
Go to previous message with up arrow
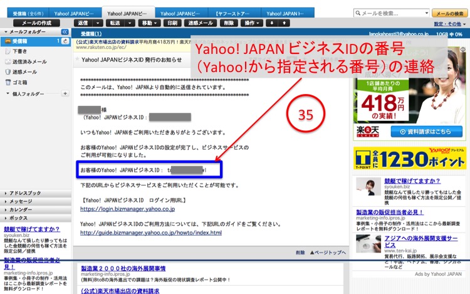point(284,23)
